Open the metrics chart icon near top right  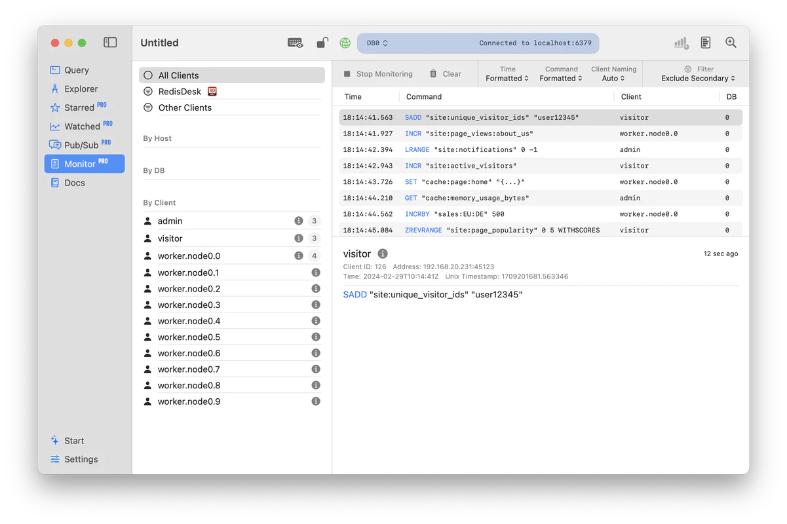[680, 43]
